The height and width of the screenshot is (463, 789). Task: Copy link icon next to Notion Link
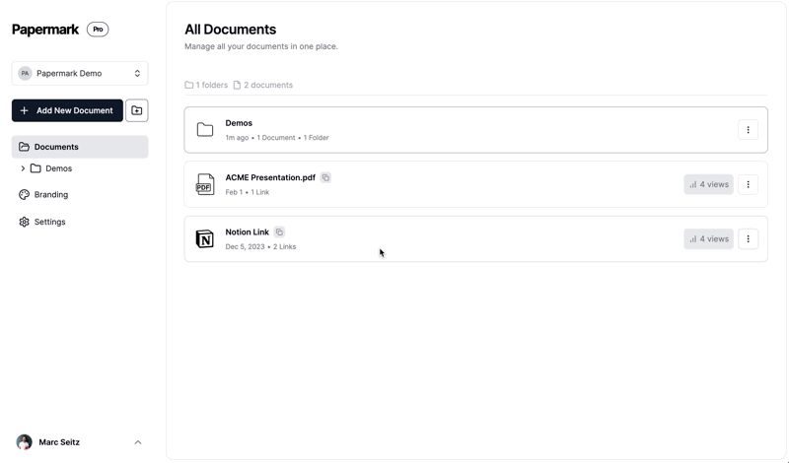279,232
